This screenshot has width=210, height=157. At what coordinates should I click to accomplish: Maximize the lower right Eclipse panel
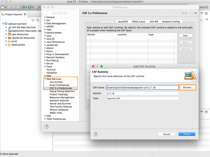(206, 112)
